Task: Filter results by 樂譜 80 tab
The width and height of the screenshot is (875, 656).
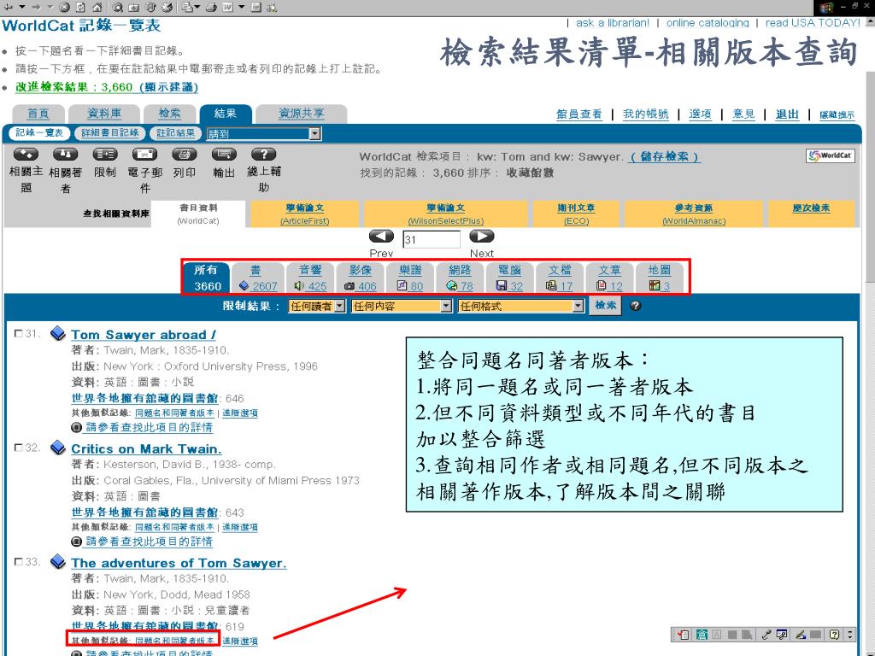Action: click(409, 278)
